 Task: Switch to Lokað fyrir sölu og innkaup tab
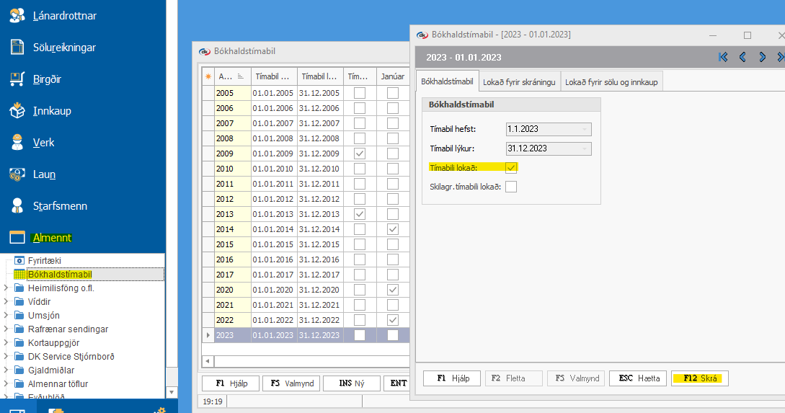click(611, 82)
